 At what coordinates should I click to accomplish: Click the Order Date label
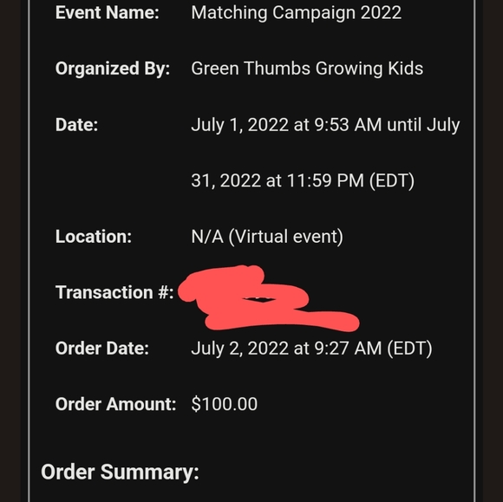[102, 349]
